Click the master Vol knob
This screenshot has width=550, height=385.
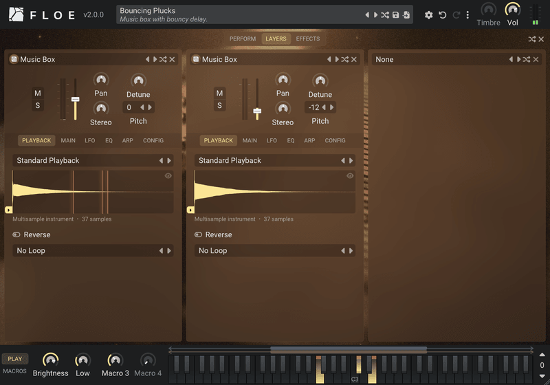tap(512, 10)
